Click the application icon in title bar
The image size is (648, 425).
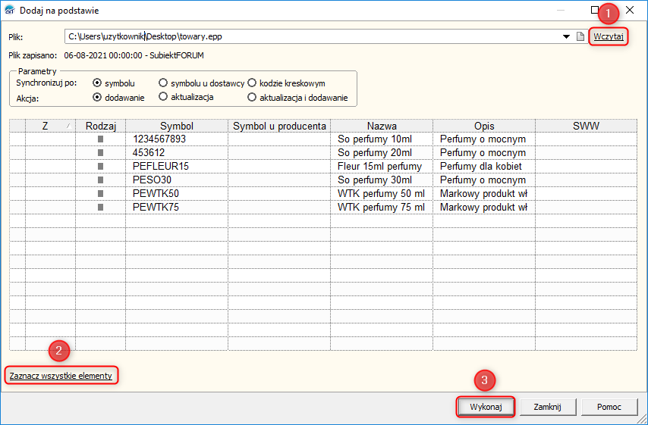[9, 11]
